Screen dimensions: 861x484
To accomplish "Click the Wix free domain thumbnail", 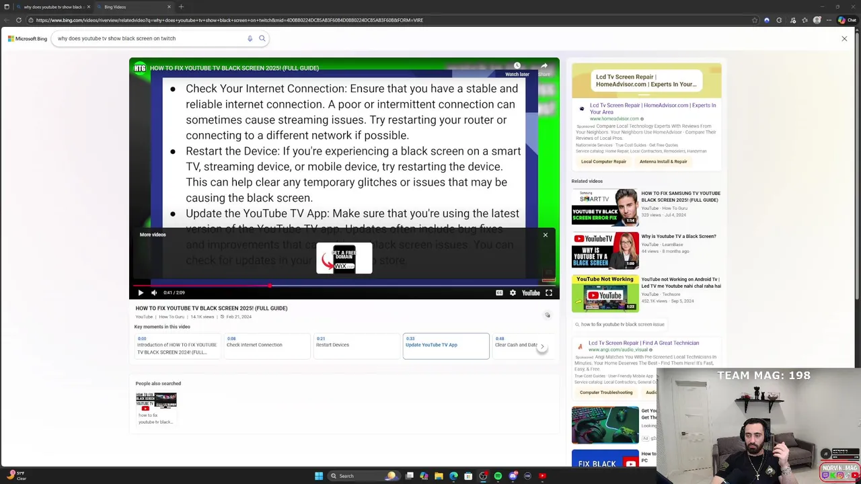I will pyautogui.click(x=344, y=259).
